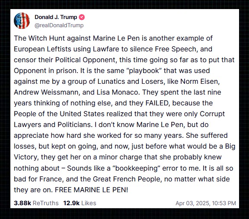This screenshot has height=219, width=249.
Task: Click the quoted word "playbook"
Action: pyautogui.click(x=144, y=70)
